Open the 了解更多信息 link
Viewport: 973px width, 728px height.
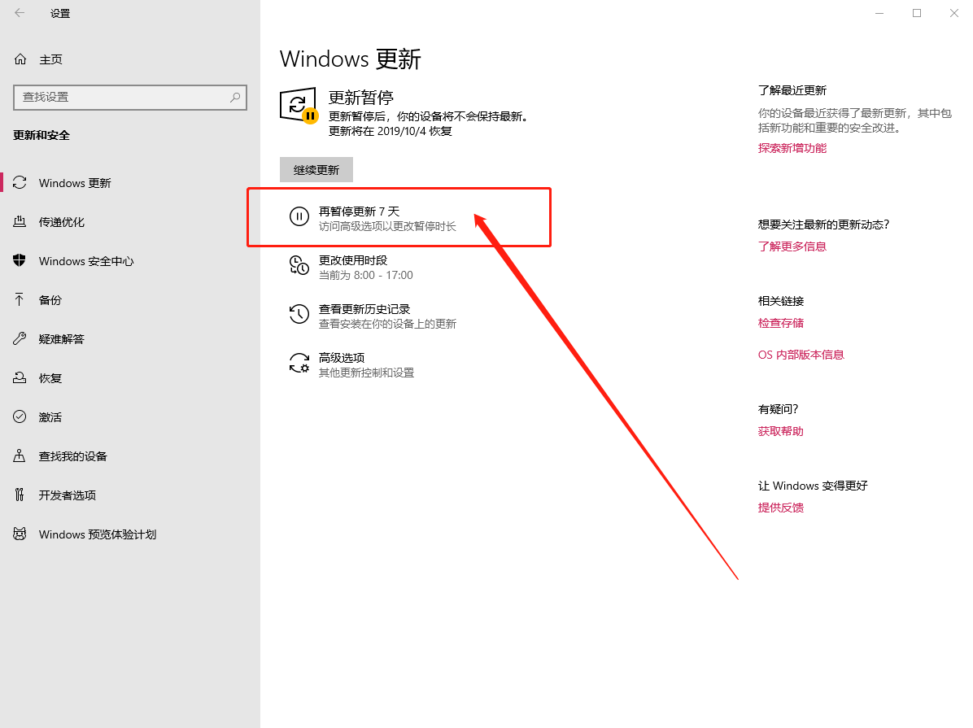tap(792, 246)
